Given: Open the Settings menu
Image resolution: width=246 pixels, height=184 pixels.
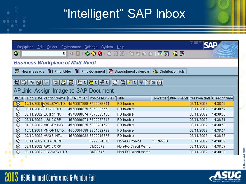Looking at the screenshot, I should (91, 47).
